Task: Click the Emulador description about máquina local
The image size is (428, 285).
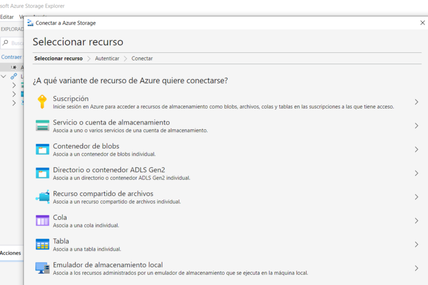Action: (180, 273)
